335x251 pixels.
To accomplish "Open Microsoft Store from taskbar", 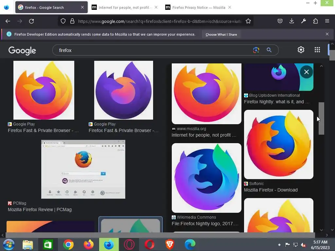I will pyautogui.click(x=48, y=244).
